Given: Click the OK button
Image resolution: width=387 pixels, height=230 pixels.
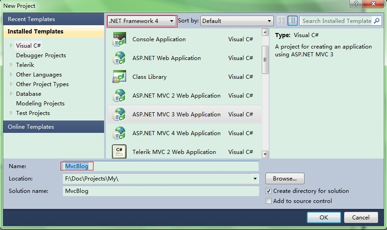Looking at the screenshot, I should (x=324, y=218).
